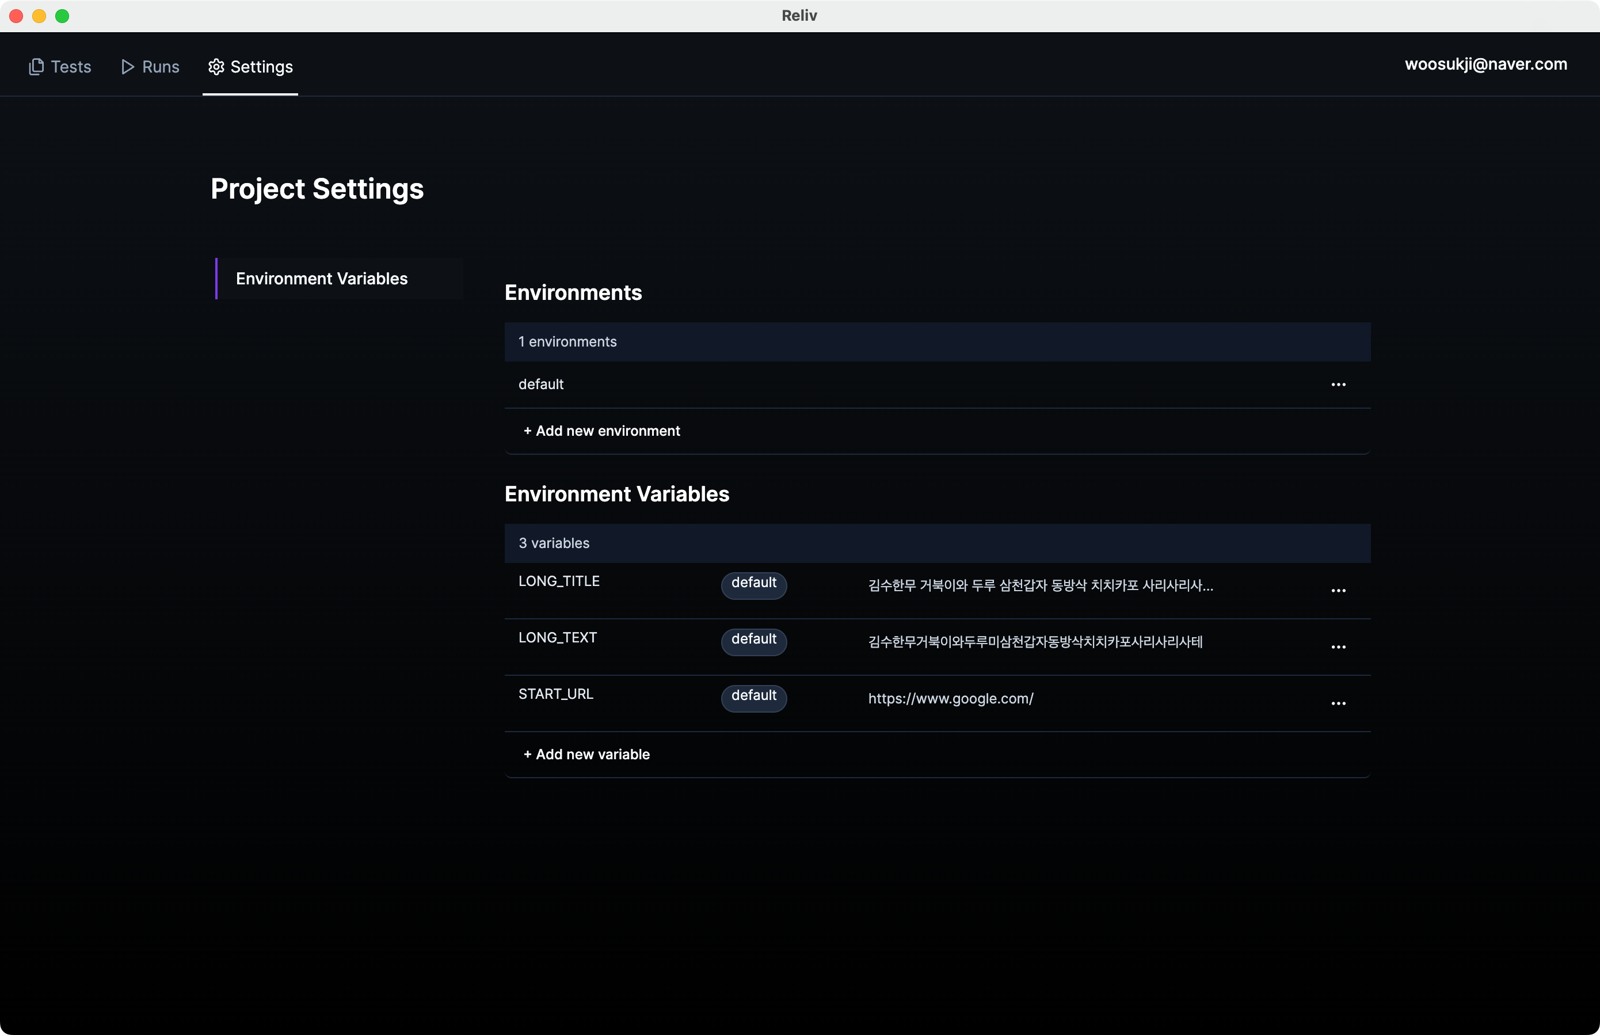Open options menu for LONG_TITLE variable

[1338, 590]
